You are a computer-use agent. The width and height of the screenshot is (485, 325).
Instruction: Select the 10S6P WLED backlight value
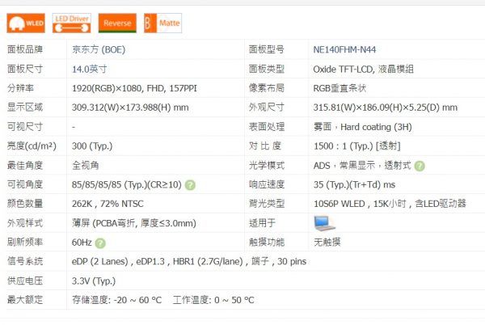[x=390, y=204]
